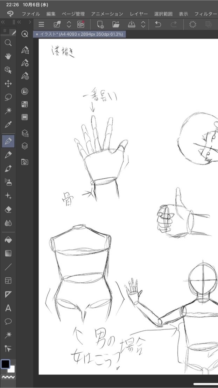The height and width of the screenshot is (388, 218).
Task: Open the hamburger menu in command bar
Action: (x=41, y=24)
